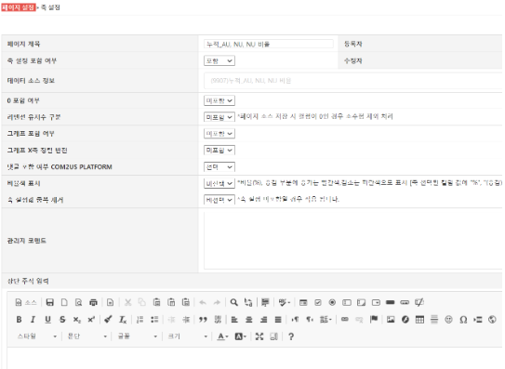505x369 pixels.
Task: Click the Remove Format icon
Action: coord(123,320)
